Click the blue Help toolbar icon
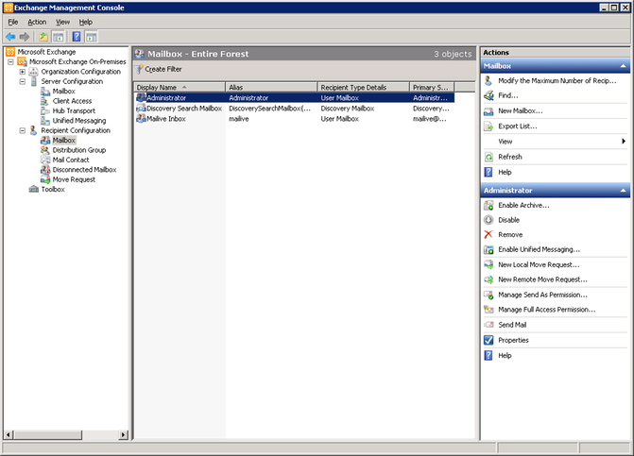Image resolution: width=634 pixels, height=456 pixels. (76, 37)
